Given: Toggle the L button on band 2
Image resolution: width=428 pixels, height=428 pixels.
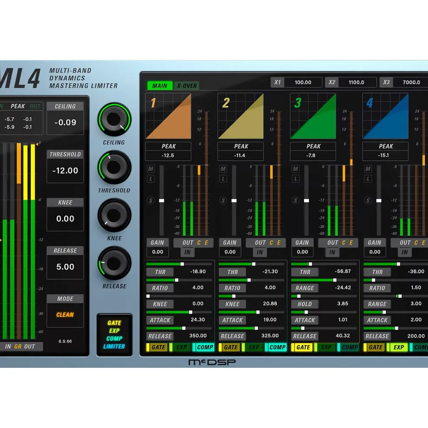Looking at the screenshot, I should pyautogui.click(x=223, y=179).
